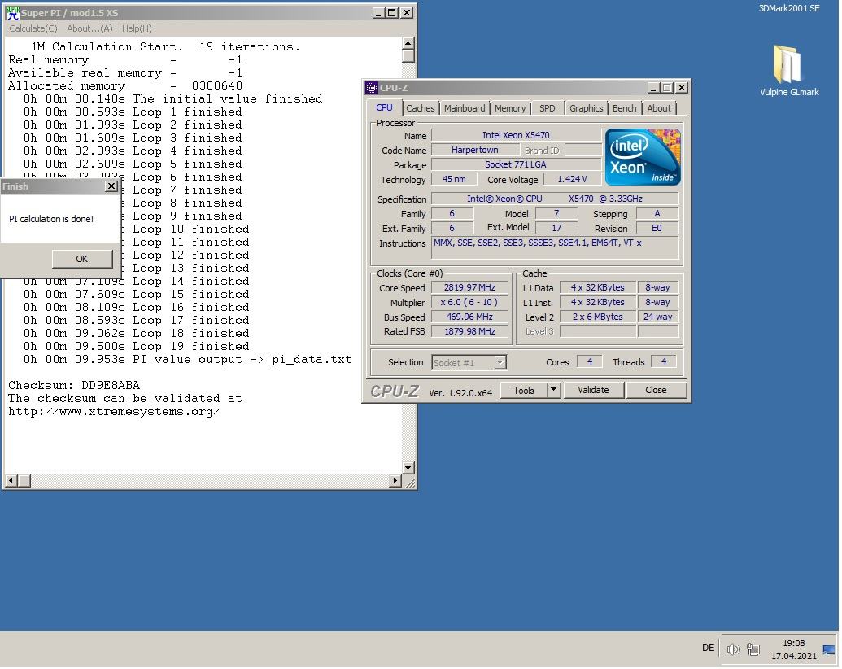The width and height of the screenshot is (842, 669).
Task: Click Super PI horizontal scrollbar right arrow
Action: [x=395, y=480]
